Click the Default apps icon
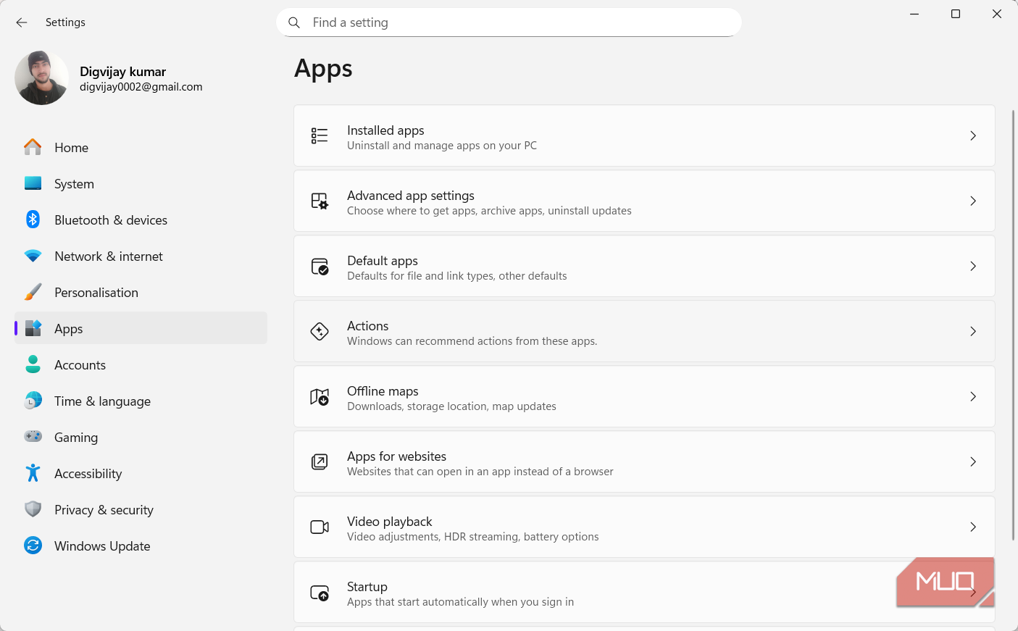Viewport: 1018px width, 631px height. pyautogui.click(x=320, y=267)
